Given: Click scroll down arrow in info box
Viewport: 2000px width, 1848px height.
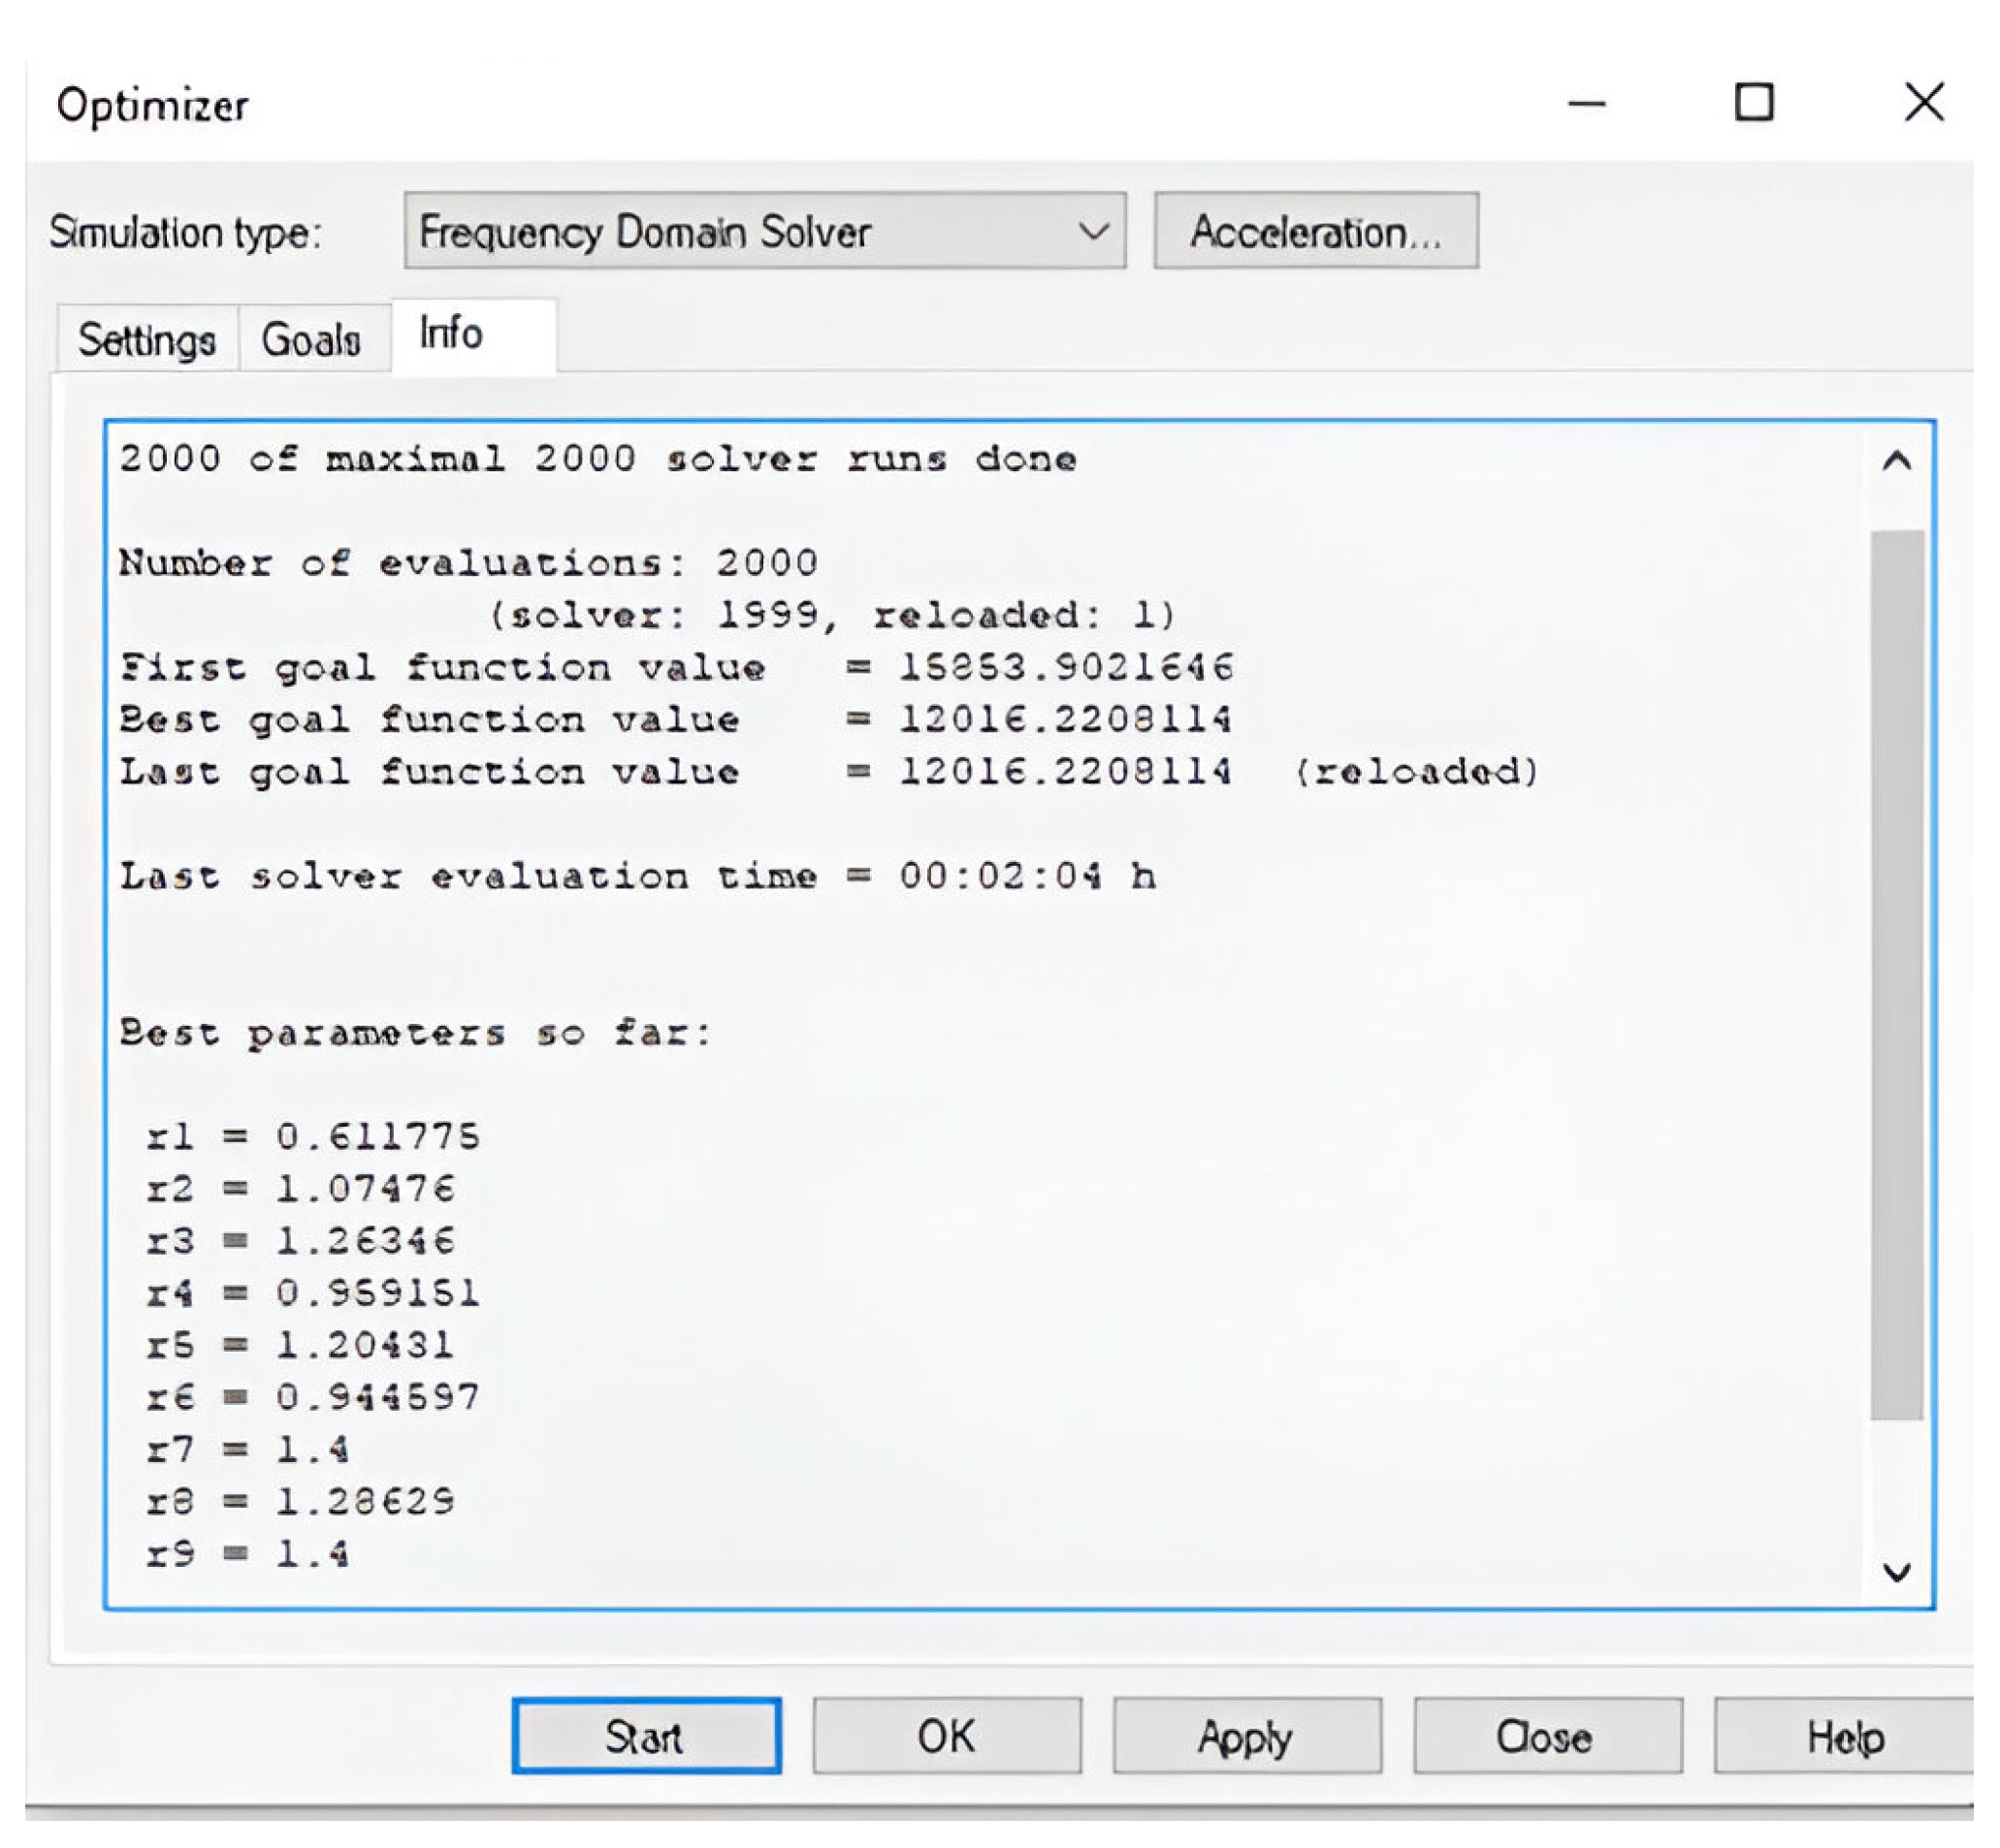Looking at the screenshot, I should tap(1896, 1572).
